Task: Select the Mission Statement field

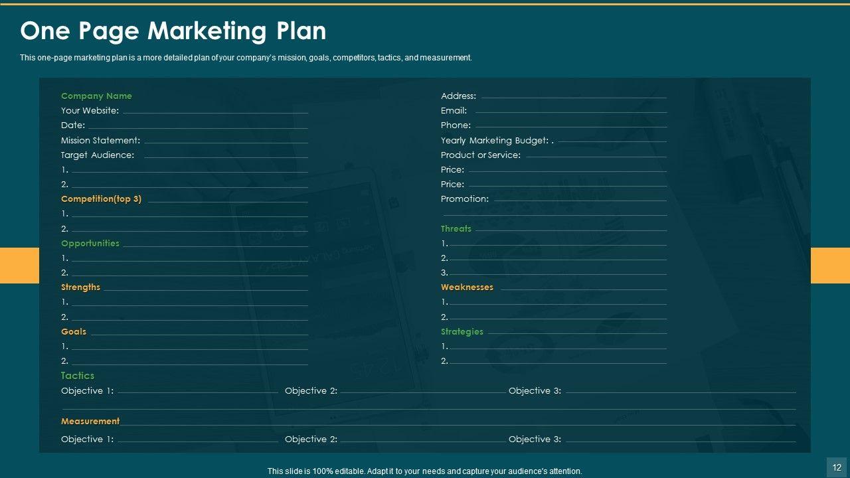Action: point(226,142)
